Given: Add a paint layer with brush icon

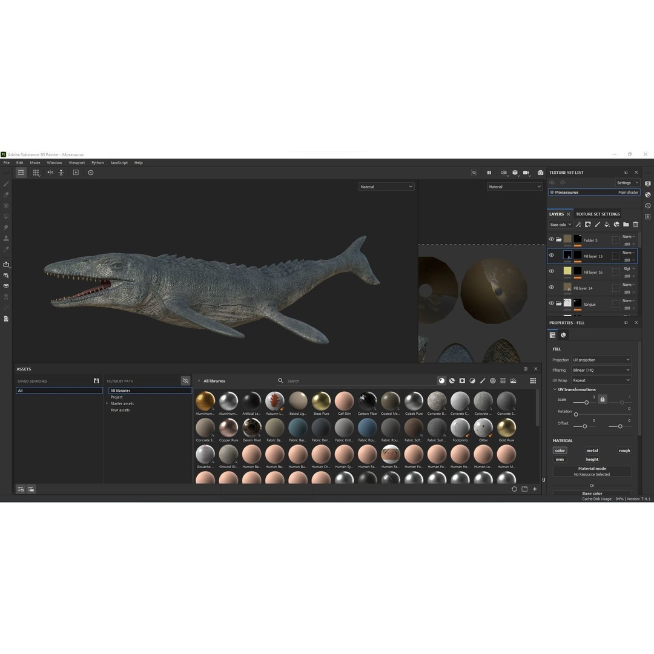Looking at the screenshot, I should (x=597, y=225).
